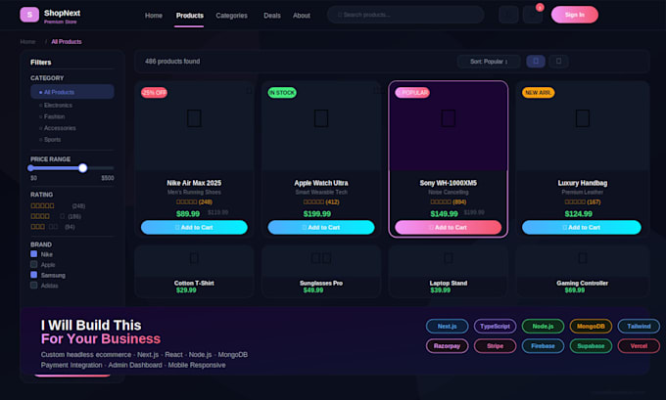Click the price range slider left handle
666x400 pixels.
(30, 168)
